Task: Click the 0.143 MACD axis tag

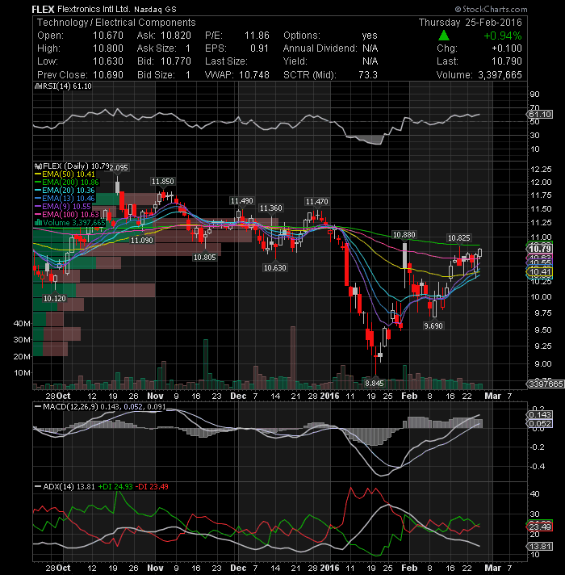Action: coord(539,415)
